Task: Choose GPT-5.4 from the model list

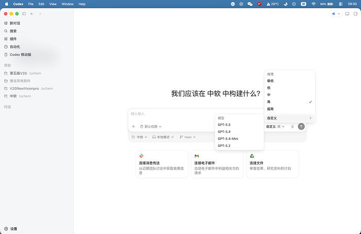Action: pos(239,132)
